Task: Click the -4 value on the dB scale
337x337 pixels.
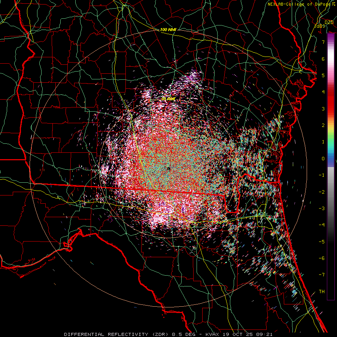Action: [x=322, y=225]
